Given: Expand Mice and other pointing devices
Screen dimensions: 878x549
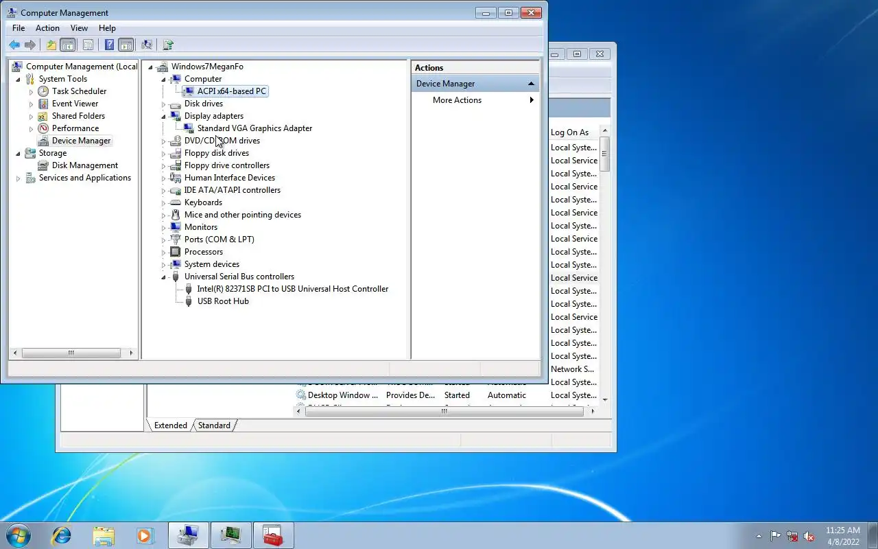Looking at the screenshot, I should [164, 215].
